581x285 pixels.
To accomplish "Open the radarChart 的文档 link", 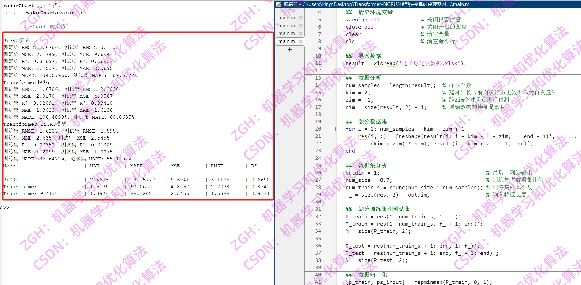I will [40, 26].
